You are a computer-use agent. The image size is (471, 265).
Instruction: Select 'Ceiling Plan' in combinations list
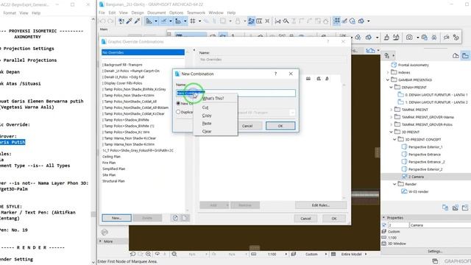tap(111, 157)
